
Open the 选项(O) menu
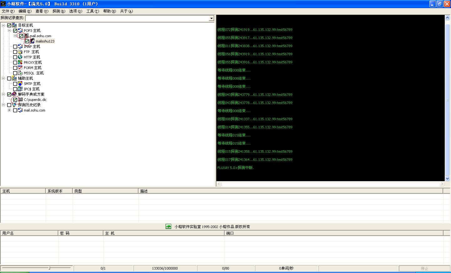pos(75,11)
